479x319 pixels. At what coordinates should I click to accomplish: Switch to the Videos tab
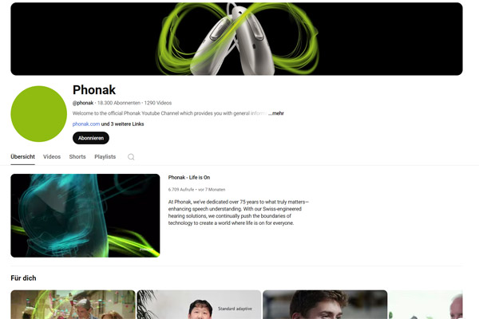pos(52,156)
